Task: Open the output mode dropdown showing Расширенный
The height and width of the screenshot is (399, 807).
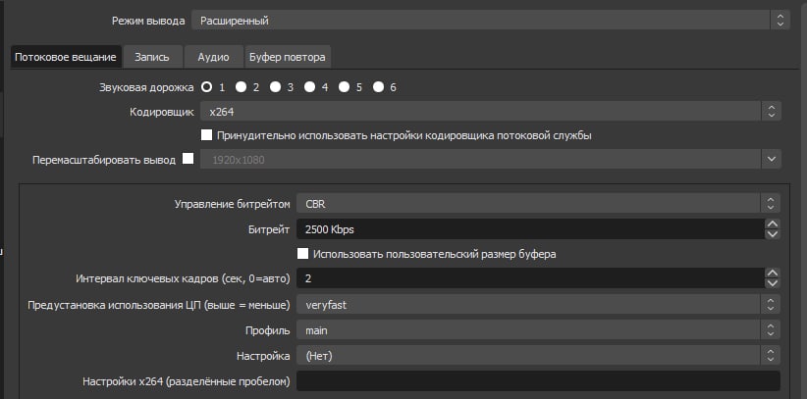Action: click(x=491, y=22)
